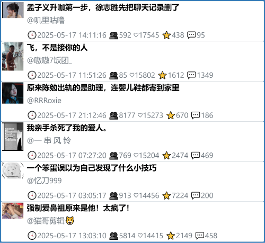265x243 pixels.
Task: Visit author @忆刀999 profile
Action: point(45,181)
